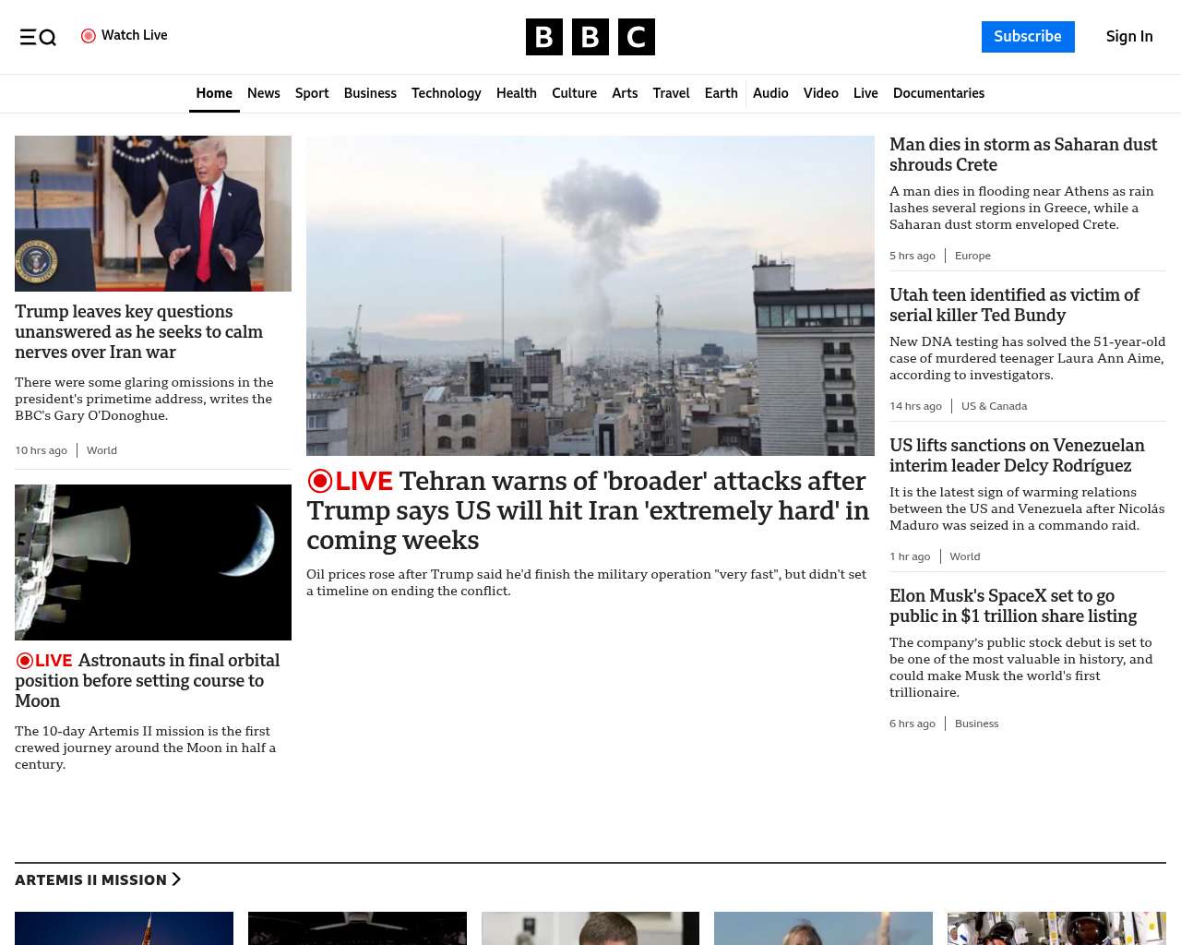Open the Earth section
Screen dimensions: 1181x945
pyautogui.click(x=722, y=93)
